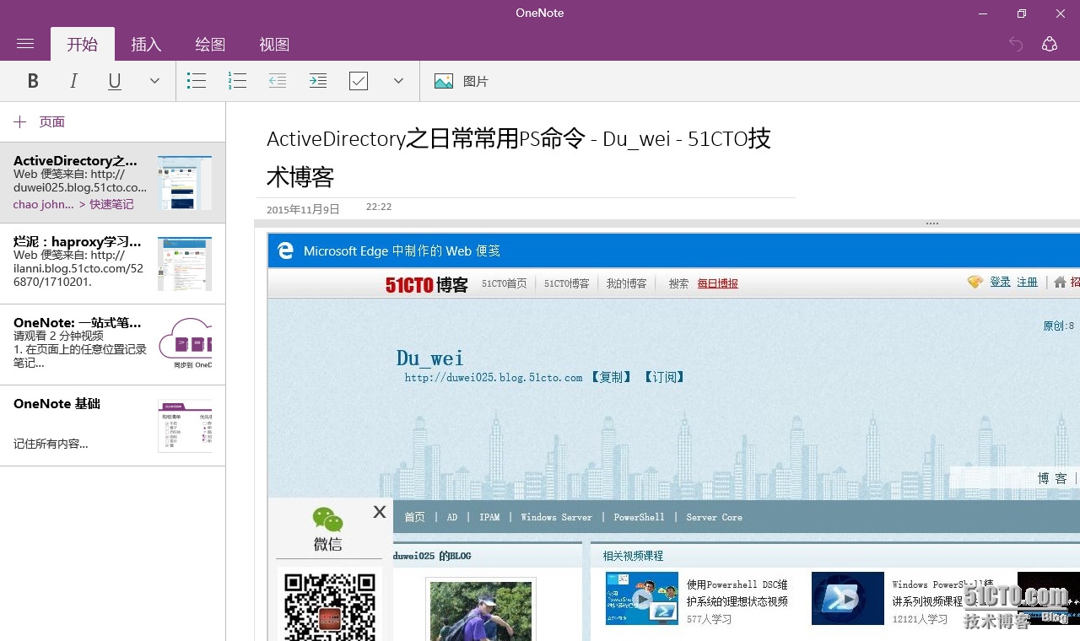
Task: Open the AD blog menu item
Action: pyautogui.click(x=452, y=517)
